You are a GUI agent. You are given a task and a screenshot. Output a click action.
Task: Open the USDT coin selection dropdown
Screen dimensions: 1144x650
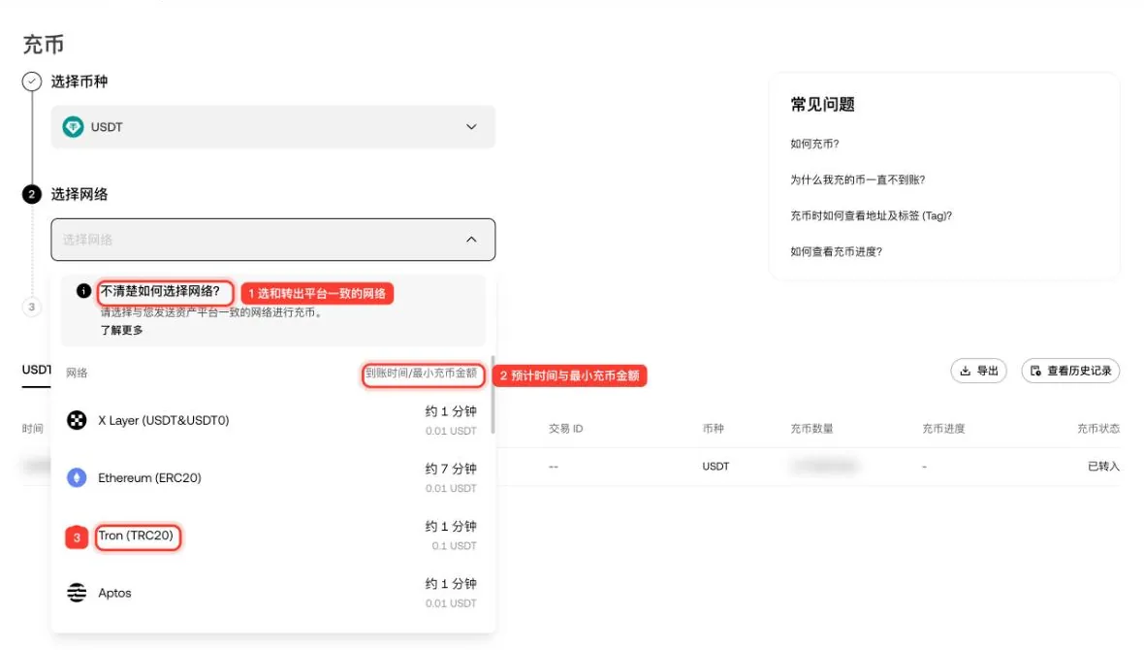coord(272,127)
